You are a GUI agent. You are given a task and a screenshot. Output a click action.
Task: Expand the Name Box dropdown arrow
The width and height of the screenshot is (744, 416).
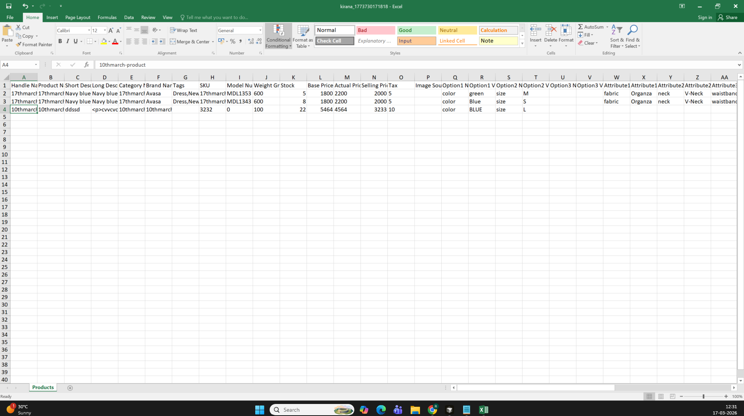pyautogui.click(x=36, y=65)
